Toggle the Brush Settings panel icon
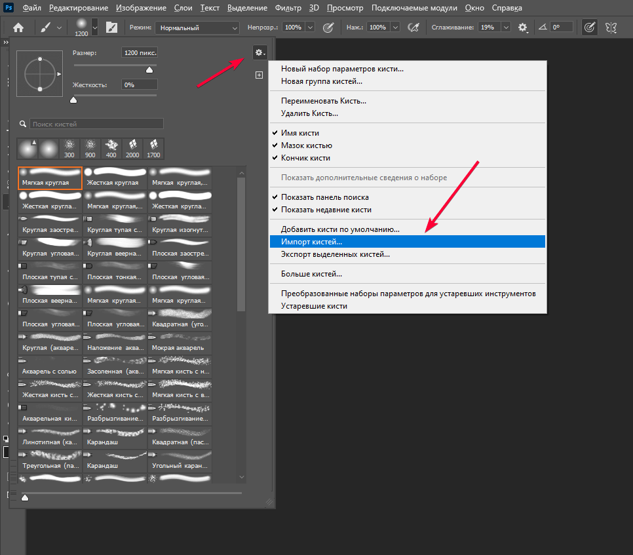This screenshot has width=633, height=555. click(x=111, y=28)
